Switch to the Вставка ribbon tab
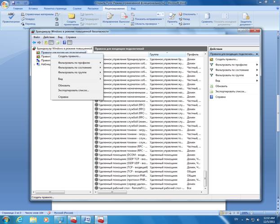280x224 pixels. click(x=33, y=9)
